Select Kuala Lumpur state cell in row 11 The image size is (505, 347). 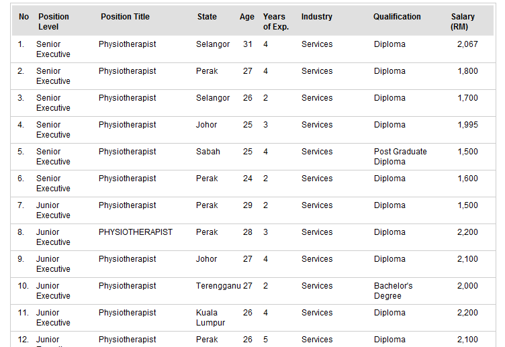[210, 317]
